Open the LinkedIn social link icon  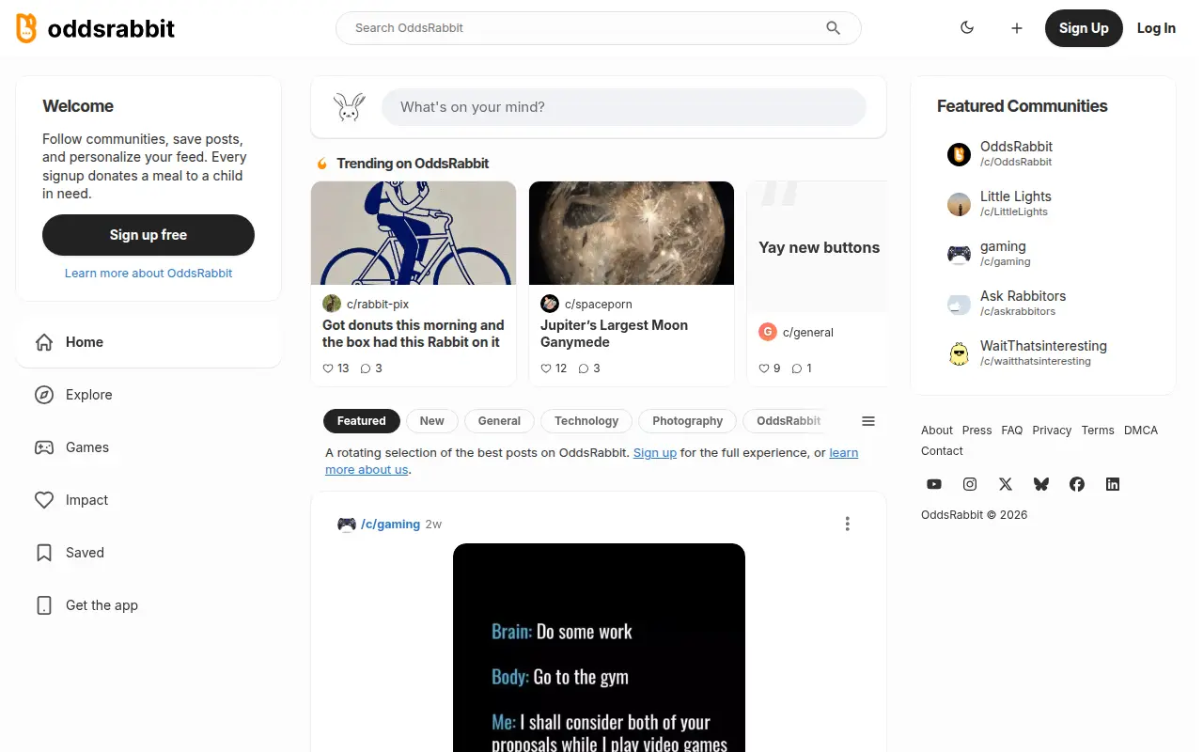pos(1113,484)
